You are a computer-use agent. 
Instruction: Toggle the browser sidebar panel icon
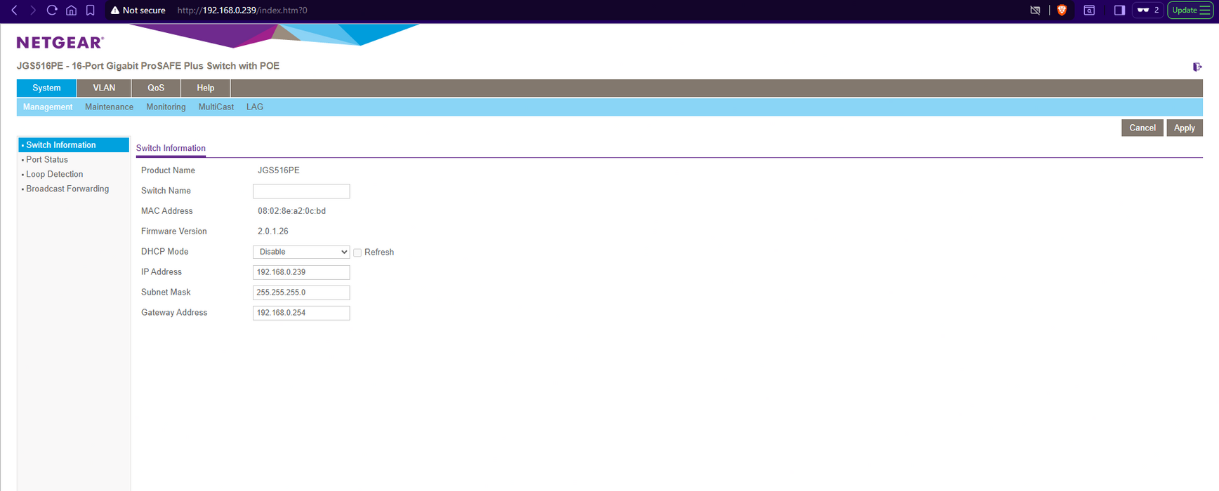[1119, 10]
